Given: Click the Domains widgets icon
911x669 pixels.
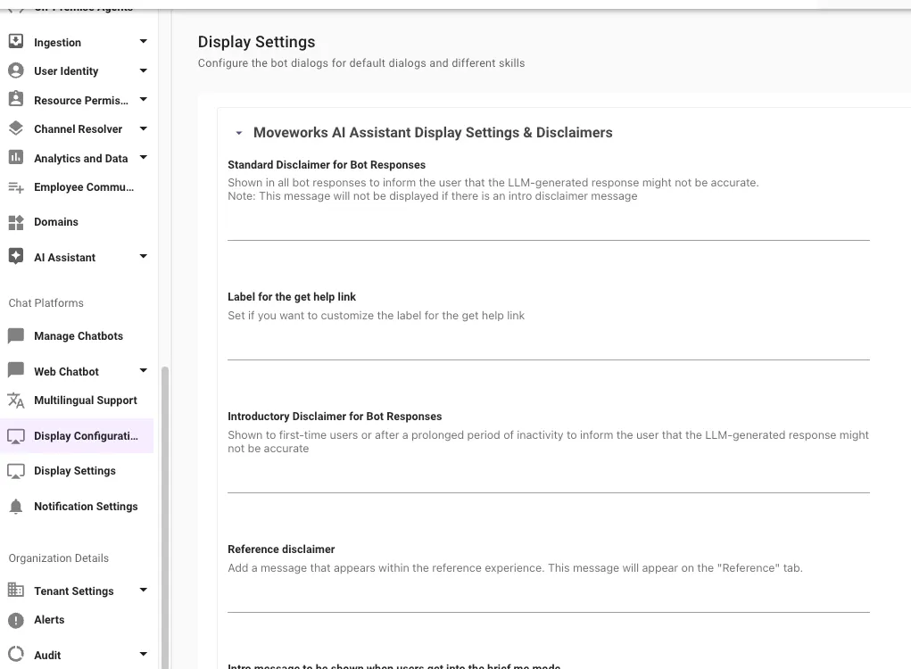Looking at the screenshot, I should [16, 222].
